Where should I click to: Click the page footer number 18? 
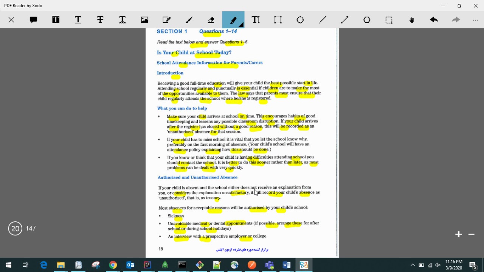[161, 249]
